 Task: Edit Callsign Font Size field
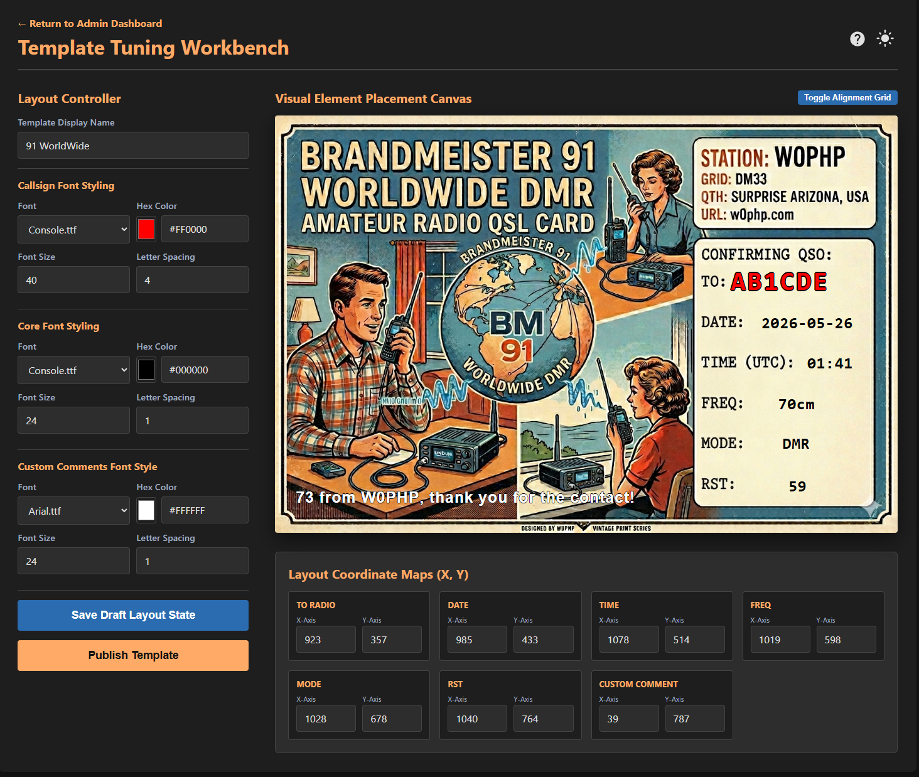[73, 280]
